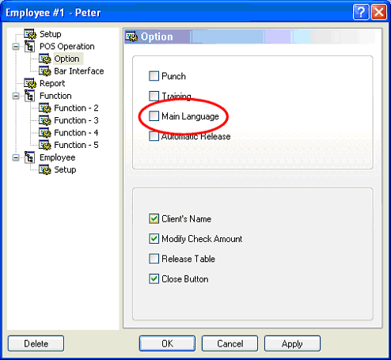Collapse the Function tree branch
The image size is (391, 360).
(16, 96)
